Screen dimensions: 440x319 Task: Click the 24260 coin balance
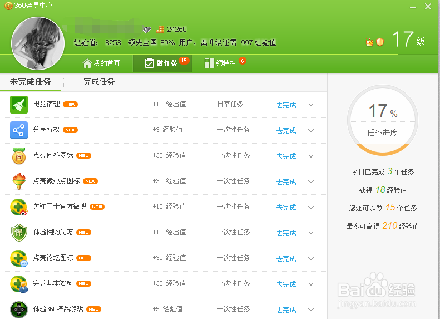tap(177, 29)
